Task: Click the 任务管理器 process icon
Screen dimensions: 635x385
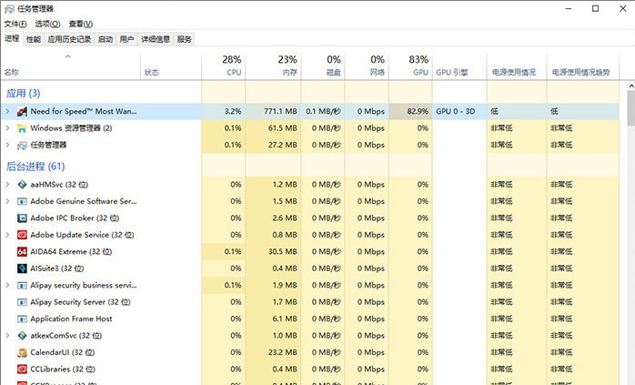Action: tap(22, 145)
